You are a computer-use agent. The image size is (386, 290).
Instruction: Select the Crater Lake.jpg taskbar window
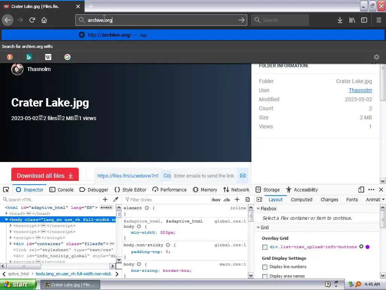pos(70,285)
